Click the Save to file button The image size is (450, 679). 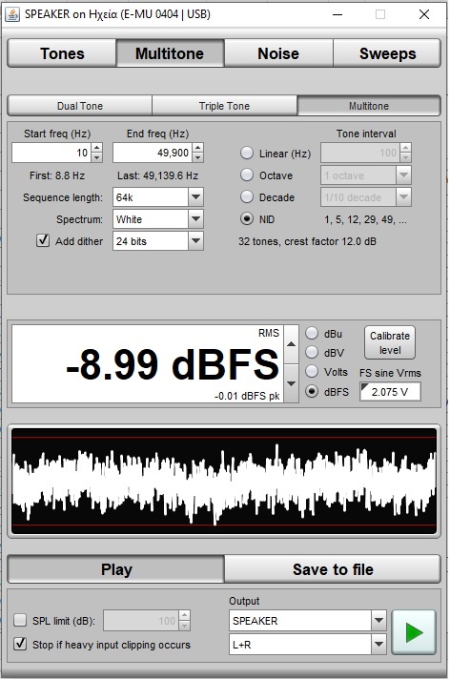[x=333, y=569]
